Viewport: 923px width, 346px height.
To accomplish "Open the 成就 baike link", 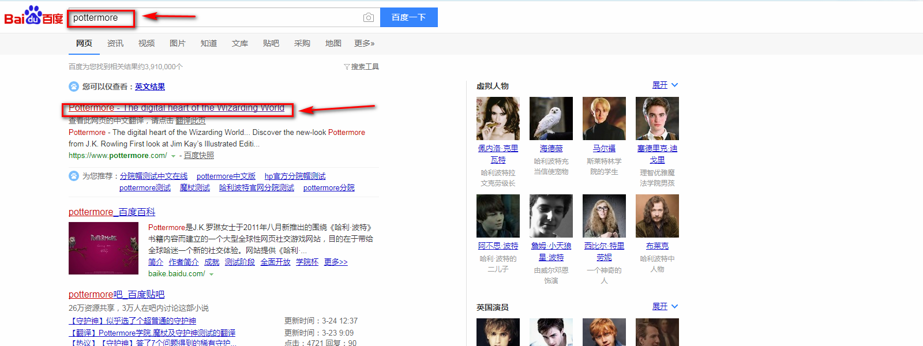I will click(x=212, y=262).
